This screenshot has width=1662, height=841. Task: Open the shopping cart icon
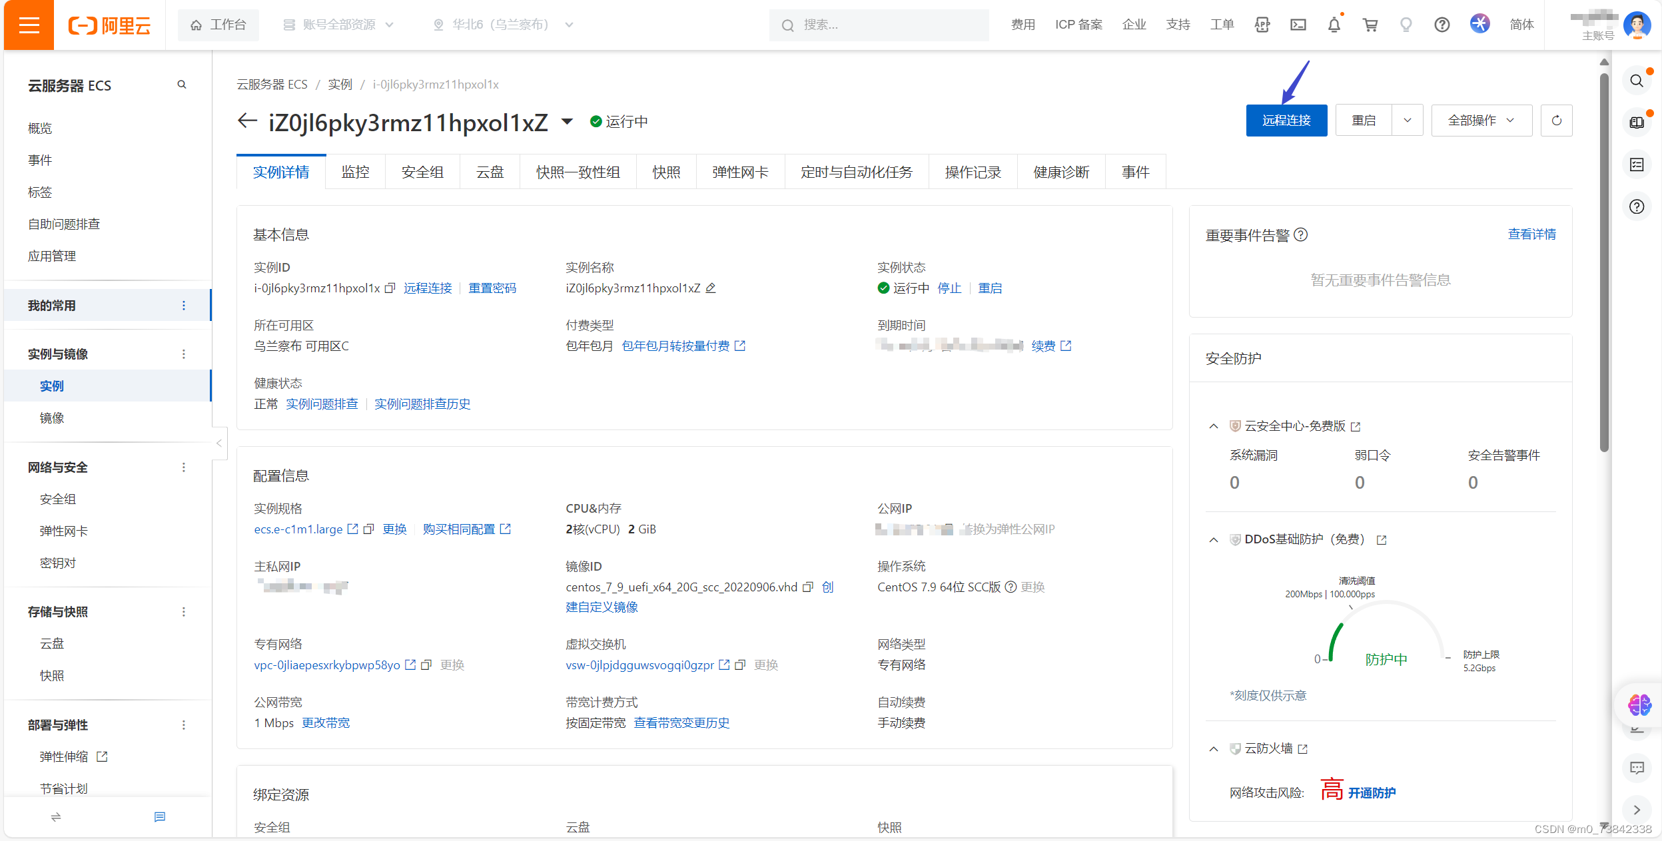click(1370, 25)
